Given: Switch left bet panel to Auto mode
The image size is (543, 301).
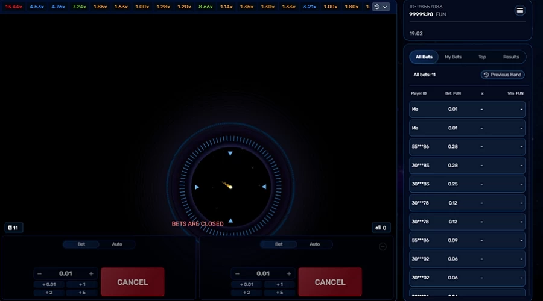Looking at the screenshot, I should [117, 244].
